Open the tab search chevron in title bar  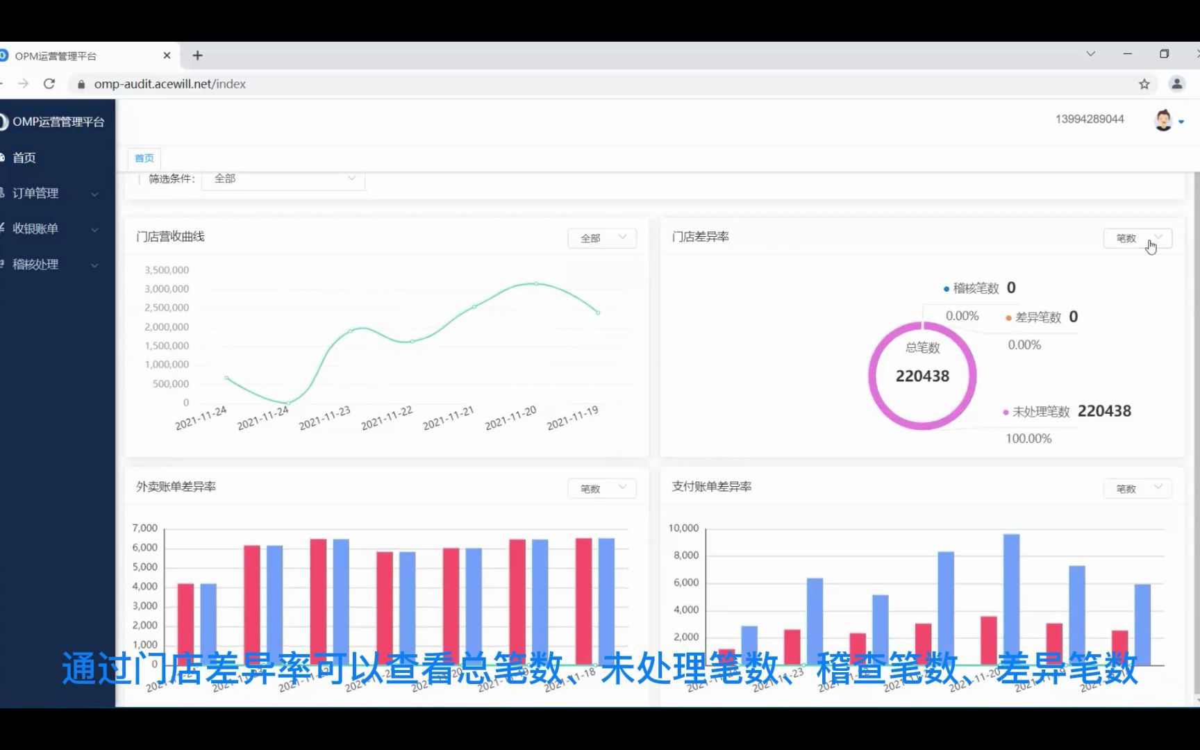coord(1091,53)
